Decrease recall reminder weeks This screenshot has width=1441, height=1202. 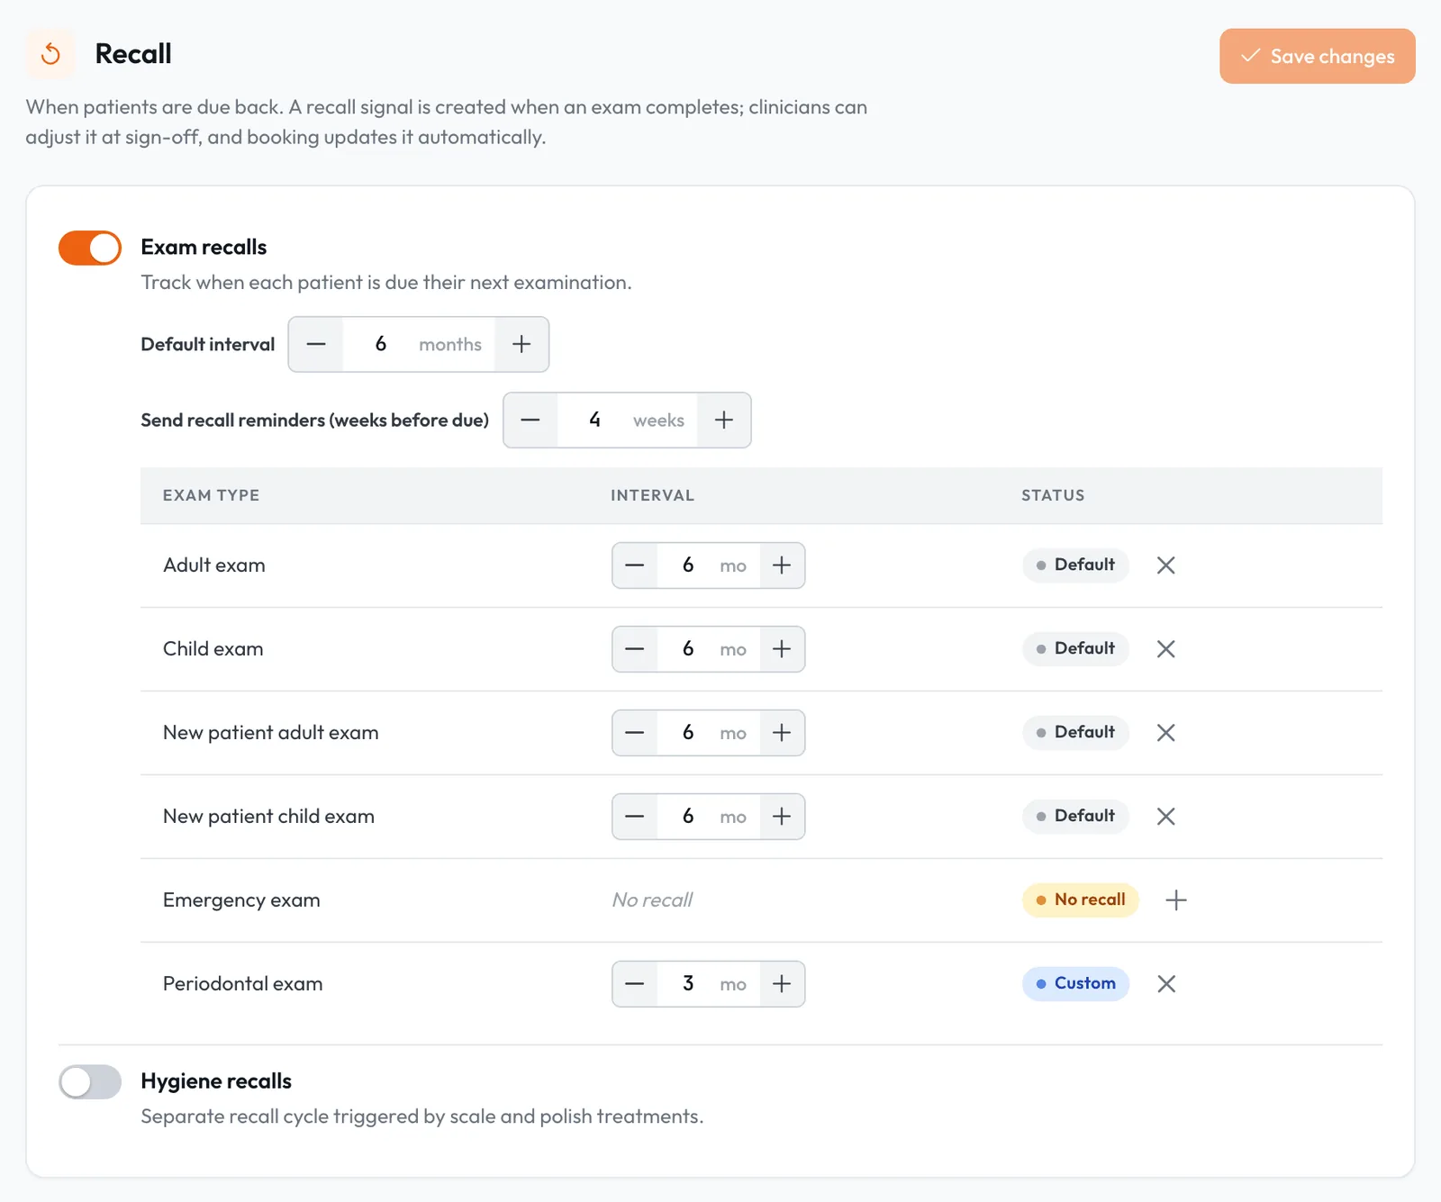(x=530, y=420)
